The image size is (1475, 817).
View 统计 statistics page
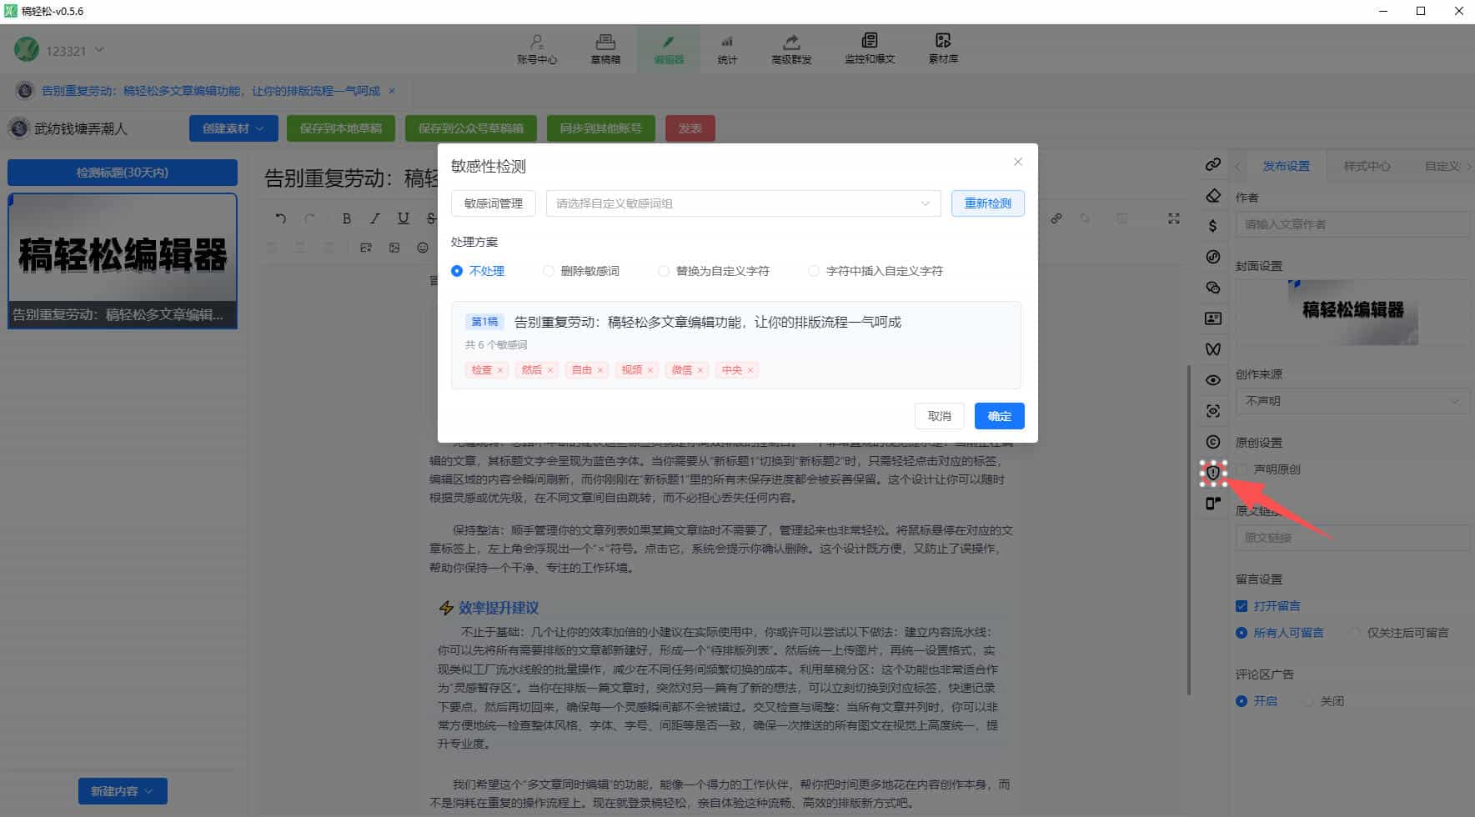[x=727, y=48]
